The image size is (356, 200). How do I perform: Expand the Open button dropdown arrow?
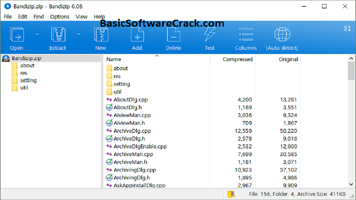(37, 34)
